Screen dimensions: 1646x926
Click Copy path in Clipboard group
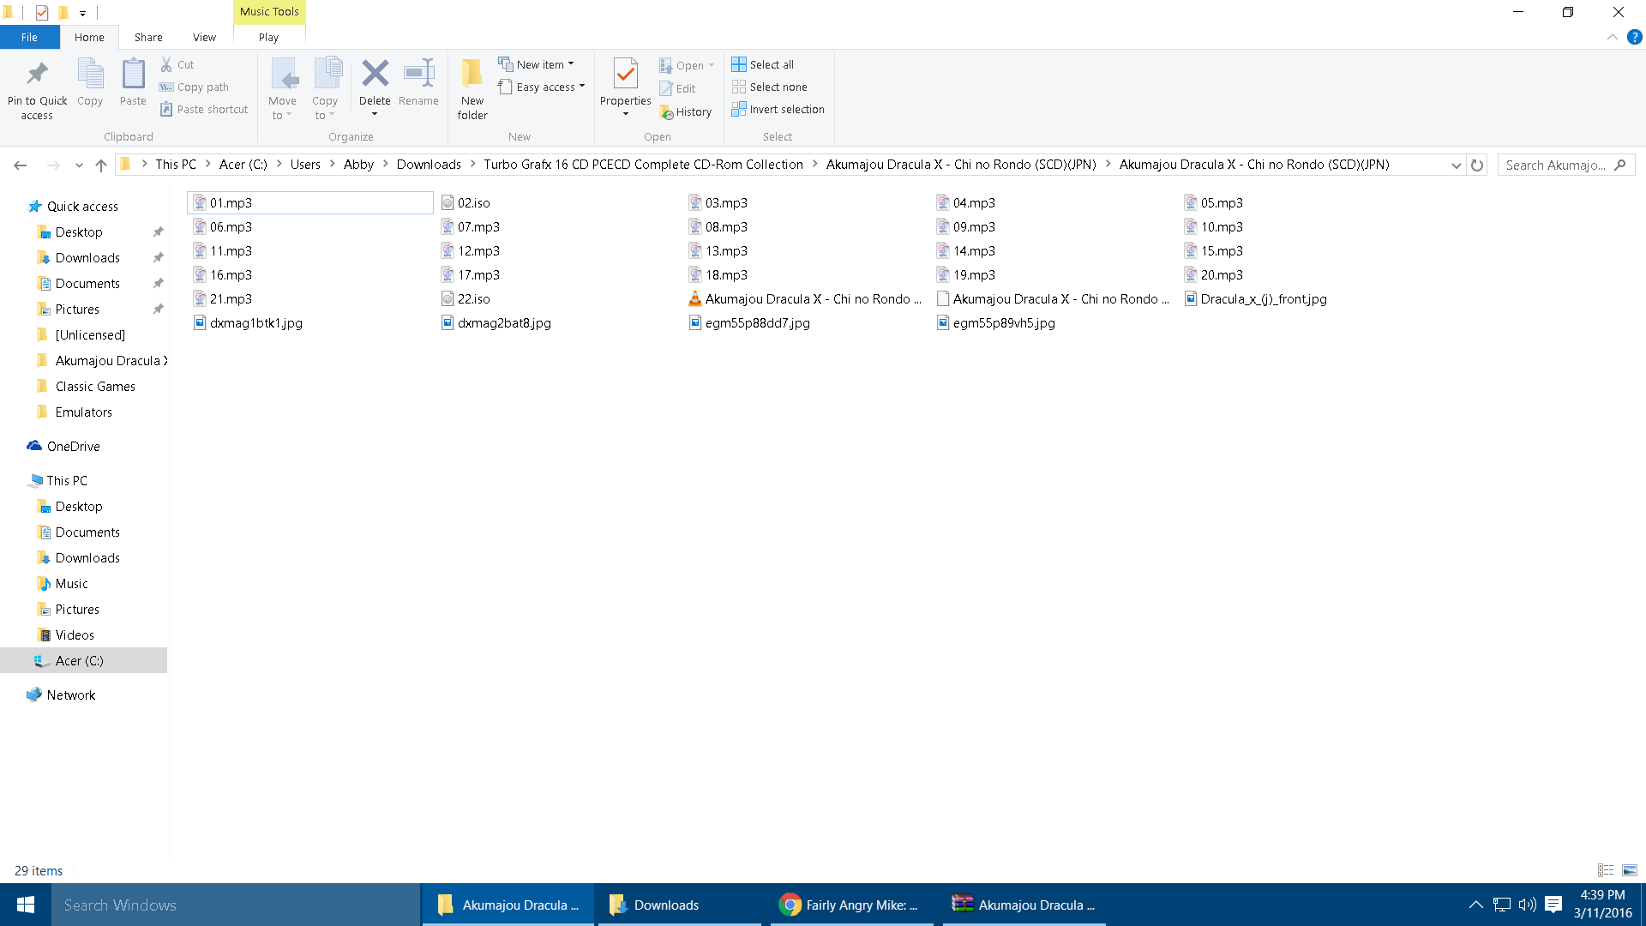point(195,87)
